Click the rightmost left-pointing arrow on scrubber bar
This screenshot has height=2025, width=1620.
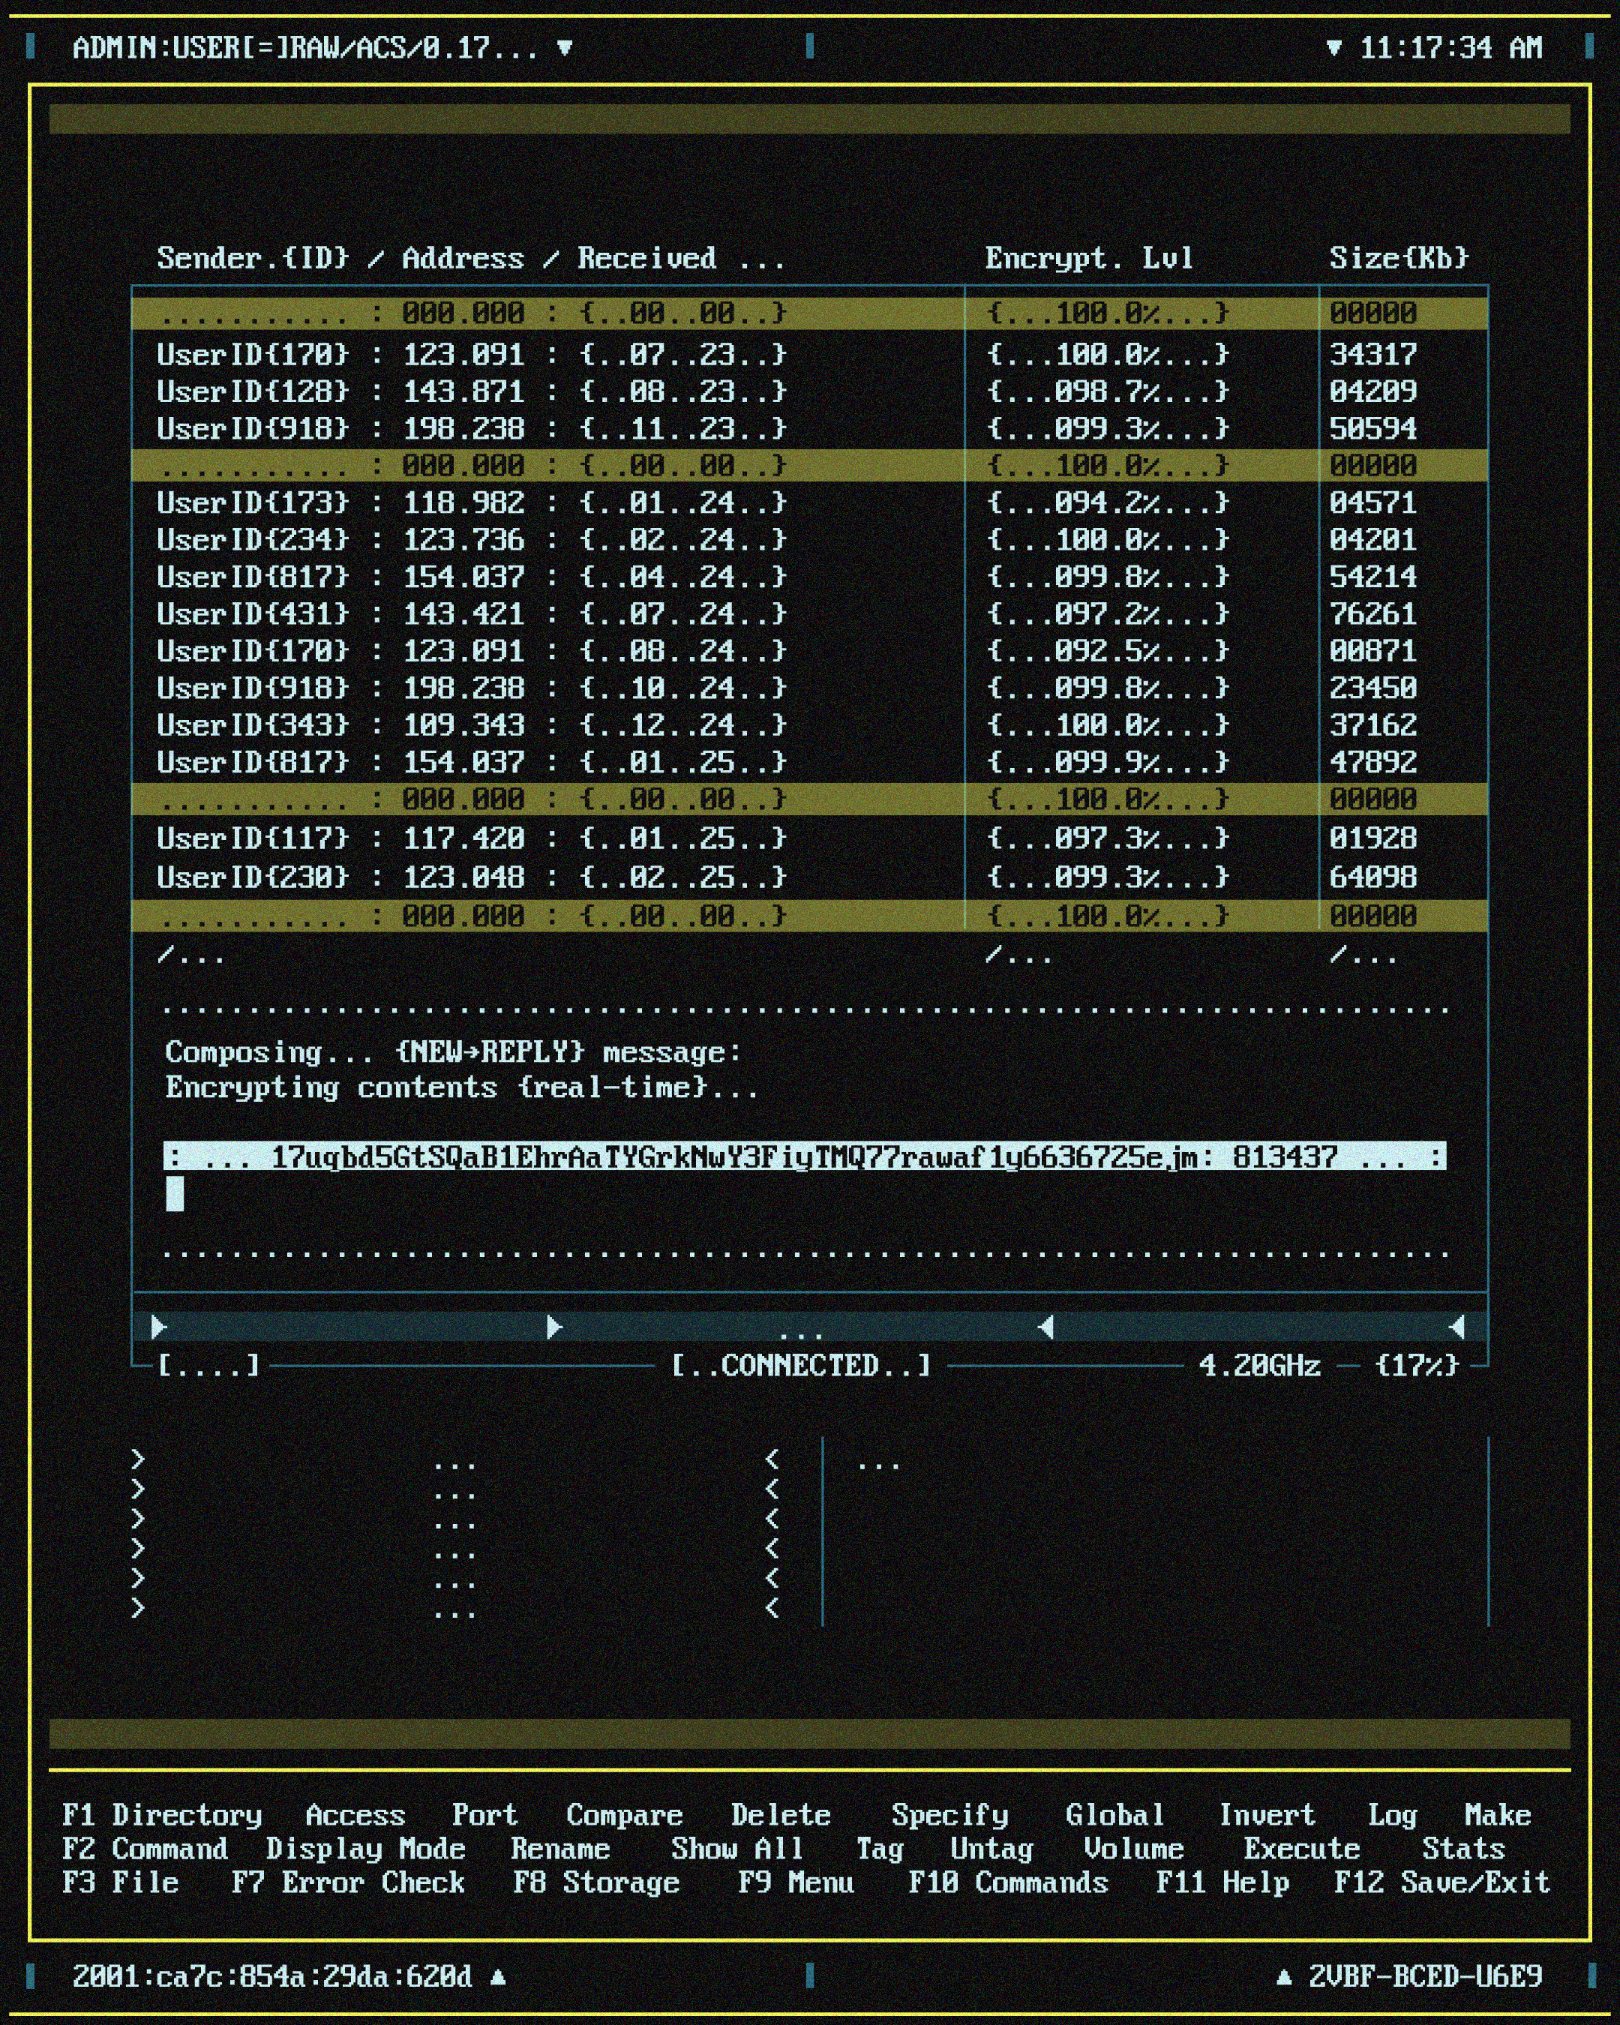pos(1457,1326)
